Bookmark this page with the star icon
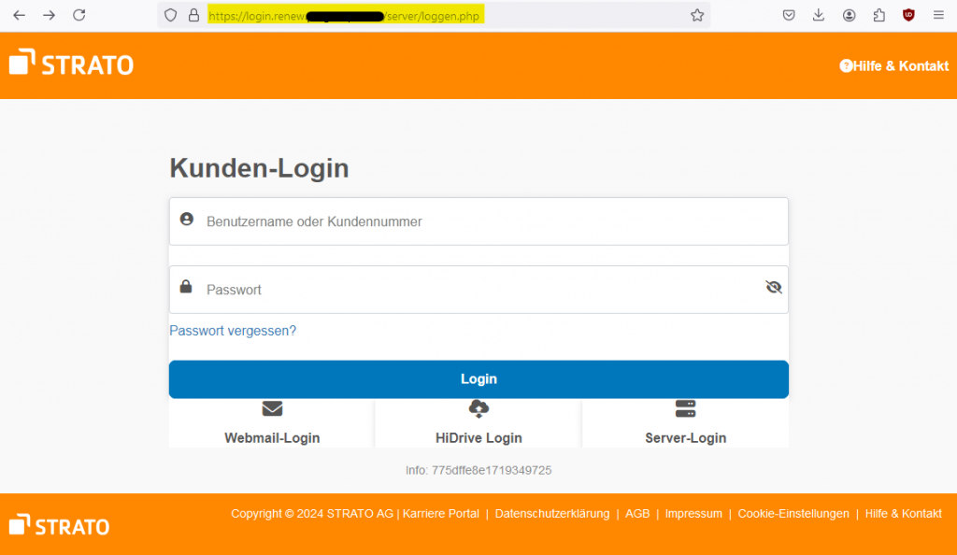Viewport: 957px width, 555px height. click(697, 15)
